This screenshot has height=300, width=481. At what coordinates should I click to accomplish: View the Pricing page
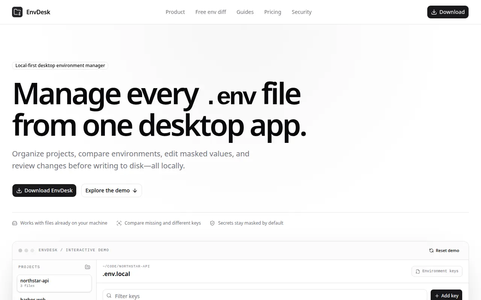click(x=273, y=12)
